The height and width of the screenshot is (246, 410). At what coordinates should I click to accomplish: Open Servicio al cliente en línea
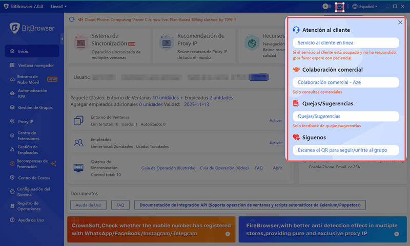click(x=345, y=42)
